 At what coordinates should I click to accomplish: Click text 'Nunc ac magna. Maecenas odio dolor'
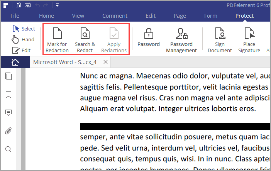pyautogui.click(x=144, y=76)
